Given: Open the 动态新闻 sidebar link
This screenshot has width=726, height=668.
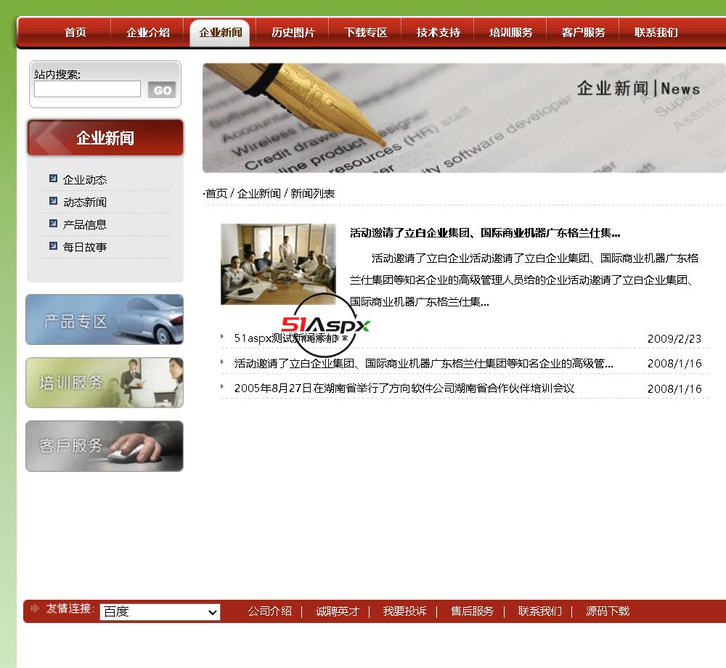Looking at the screenshot, I should (x=85, y=203).
